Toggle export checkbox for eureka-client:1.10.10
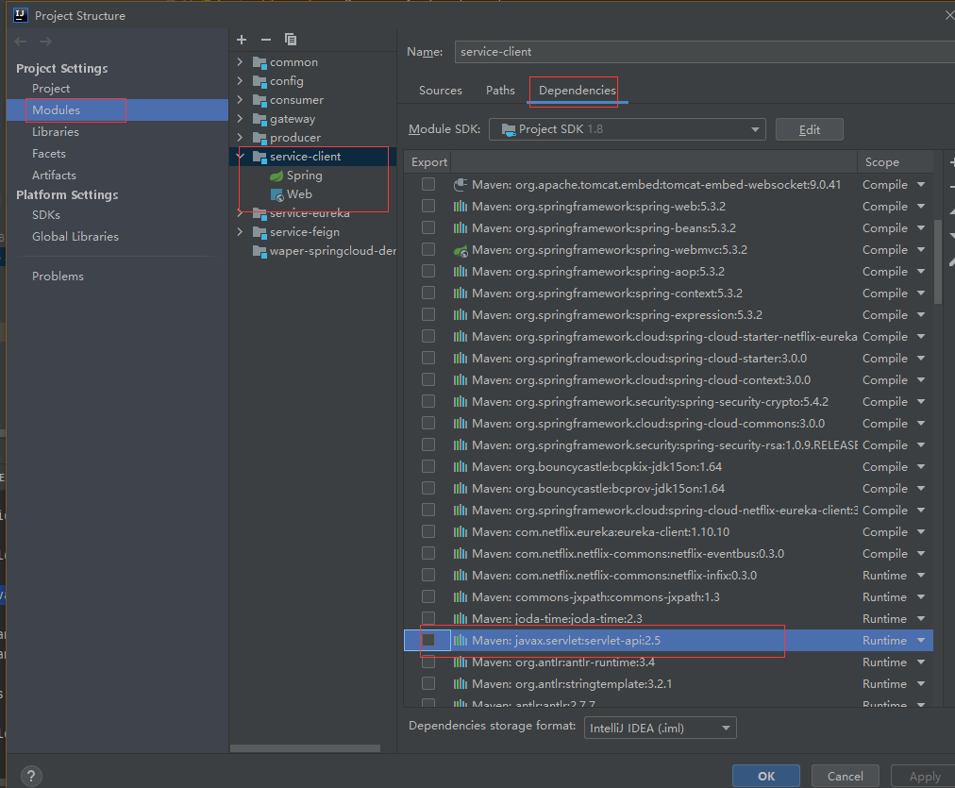This screenshot has width=955, height=788. click(x=428, y=531)
